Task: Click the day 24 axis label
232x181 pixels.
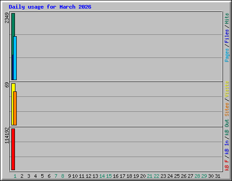Action: click(170, 176)
